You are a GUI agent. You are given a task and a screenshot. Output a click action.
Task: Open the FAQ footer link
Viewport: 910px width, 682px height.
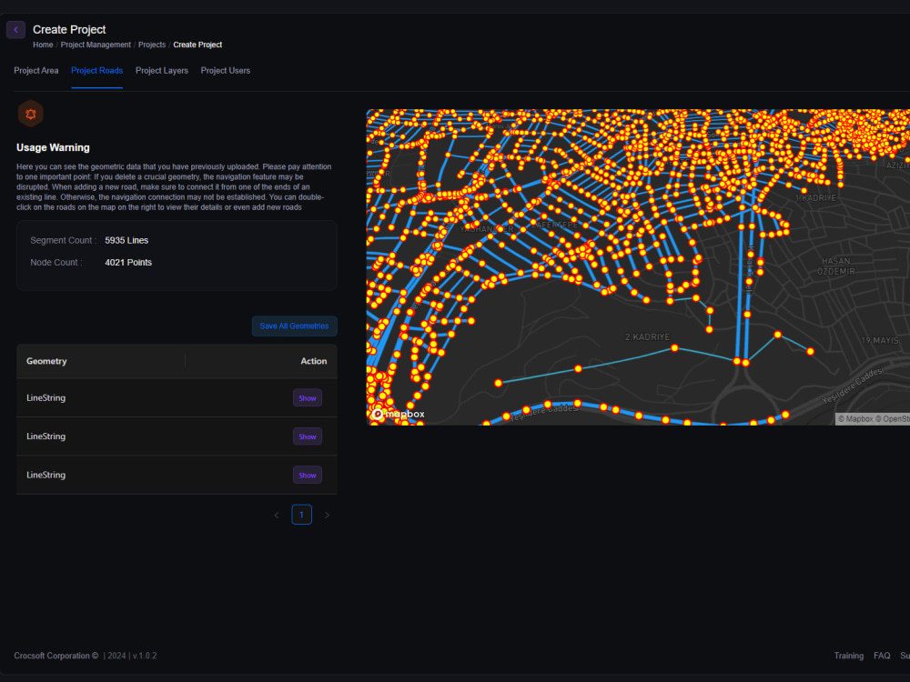(x=882, y=656)
